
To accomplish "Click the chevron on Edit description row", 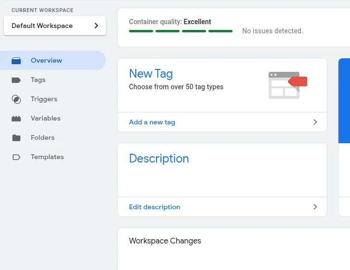I will click(x=315, y=207).
